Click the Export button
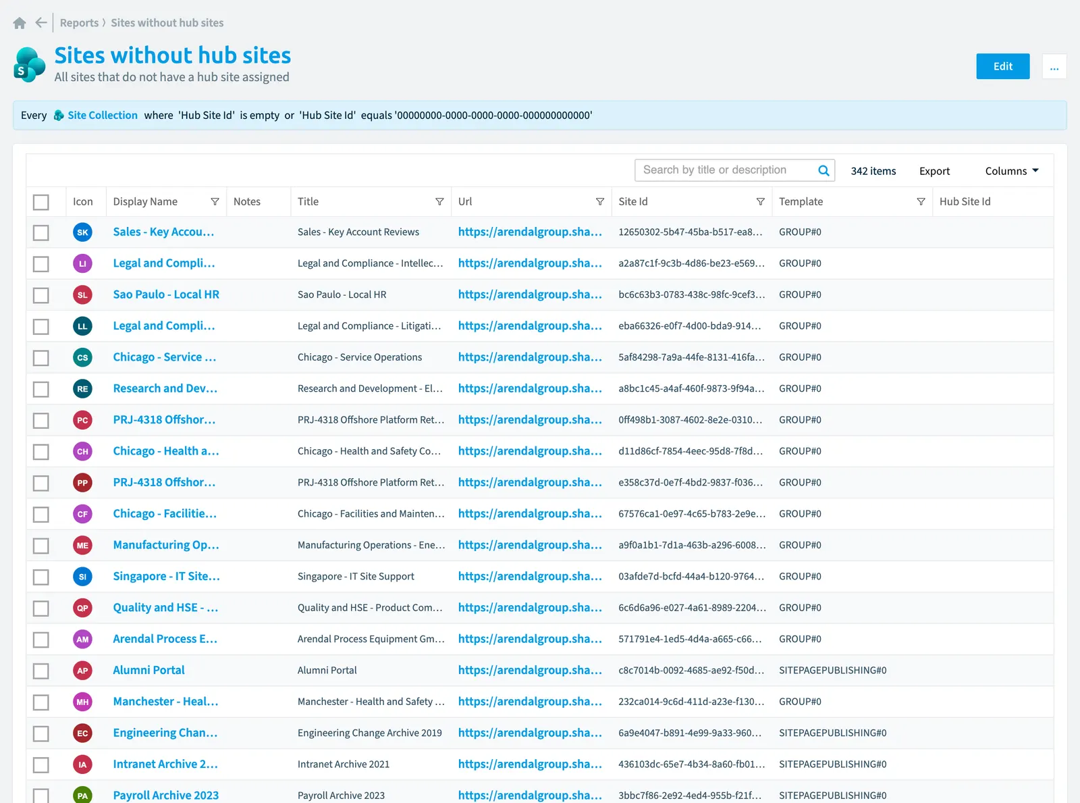Image resolution: width=1080 pixels, height=803 pixels. (x=934, y=171)
